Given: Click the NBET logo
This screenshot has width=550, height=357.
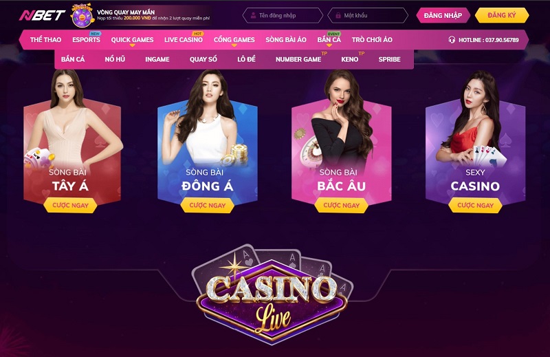Looking at the screenshot, I should coord(42,15).
